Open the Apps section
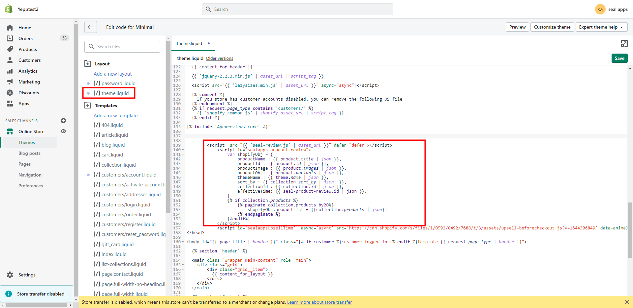Screen dimensions: 633x308 click(x=24, y=104)
